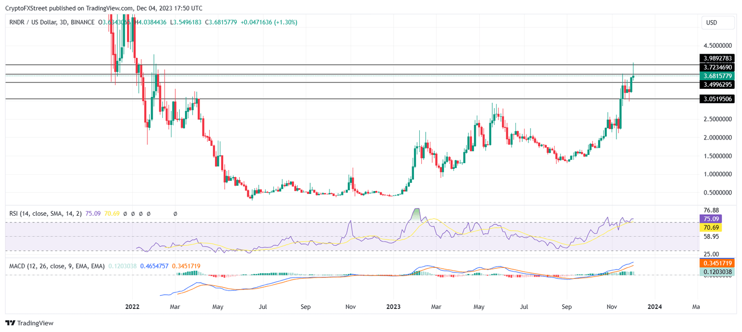The height and width of the screenshot is (332, 742).
Task: Toggle the RSI (14, close, SMA, 14, 2) indicator
Action: [x=44, y=213]
